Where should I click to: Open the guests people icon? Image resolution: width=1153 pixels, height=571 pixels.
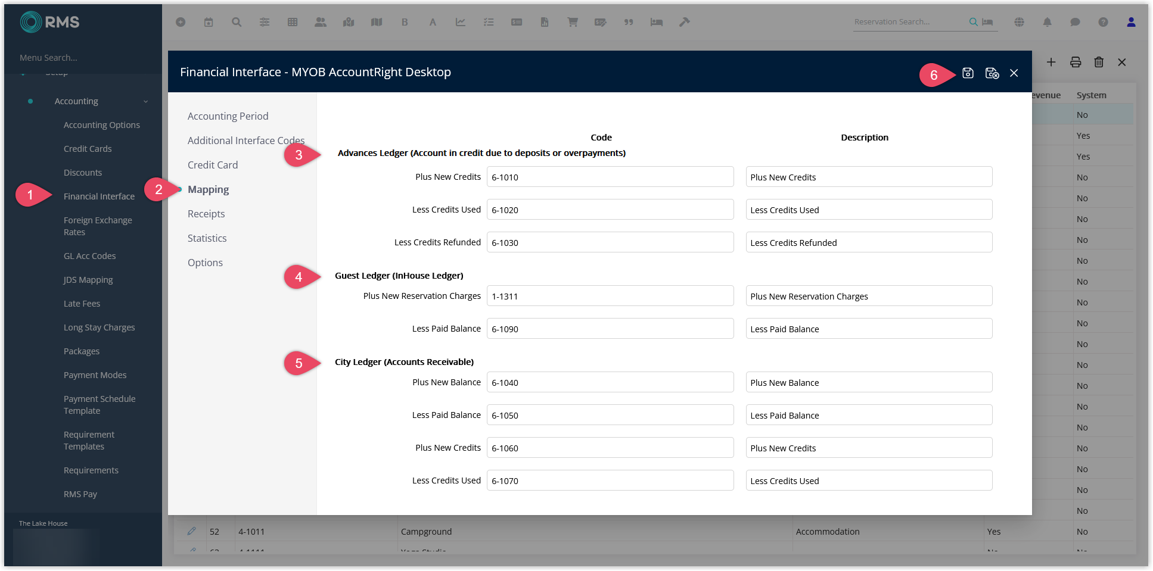tap(321, 22)
